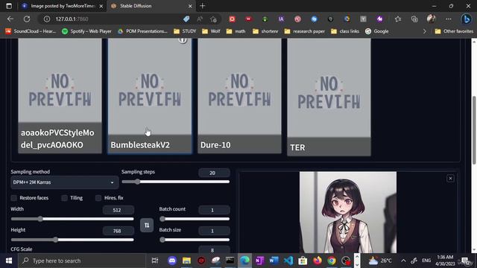This screenshot has height=268, width=477.
Task: Open the Windows Start menu
Action: (x=9, y=261)
